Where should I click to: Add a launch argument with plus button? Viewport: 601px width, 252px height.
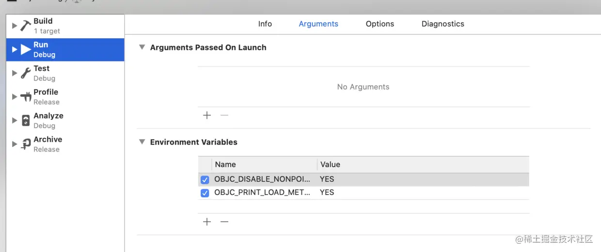coord(207,115)
